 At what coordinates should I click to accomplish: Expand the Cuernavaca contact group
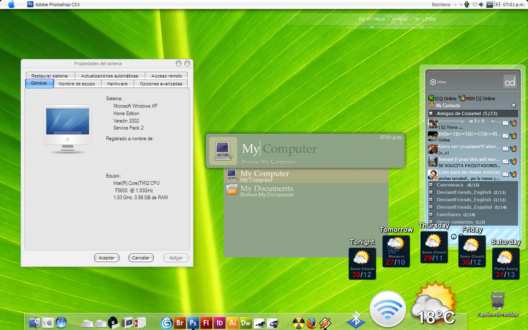point(431,185)
